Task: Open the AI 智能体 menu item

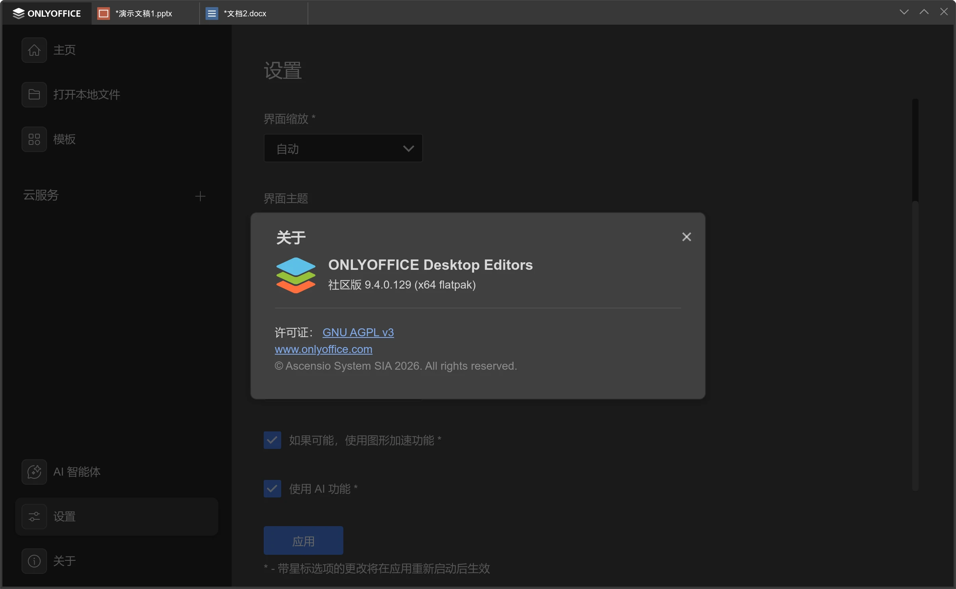Action: 116,472
